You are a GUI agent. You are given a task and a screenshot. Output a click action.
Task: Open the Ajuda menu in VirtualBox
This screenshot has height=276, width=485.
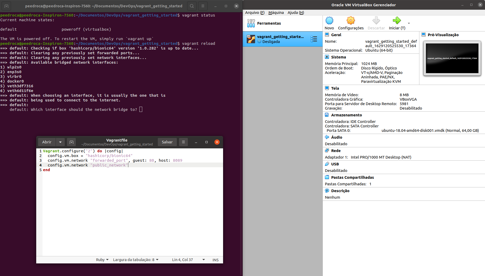point(296,13)
